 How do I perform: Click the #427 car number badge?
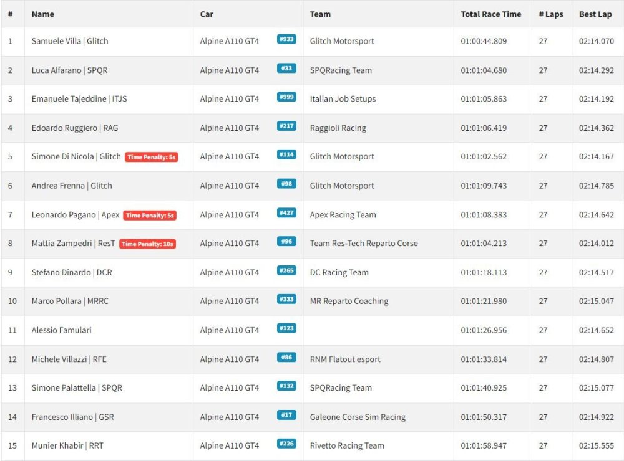click(x=286, y=212)
